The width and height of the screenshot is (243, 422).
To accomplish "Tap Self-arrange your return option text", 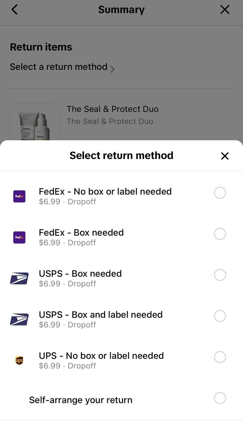I will pos(81,400).
